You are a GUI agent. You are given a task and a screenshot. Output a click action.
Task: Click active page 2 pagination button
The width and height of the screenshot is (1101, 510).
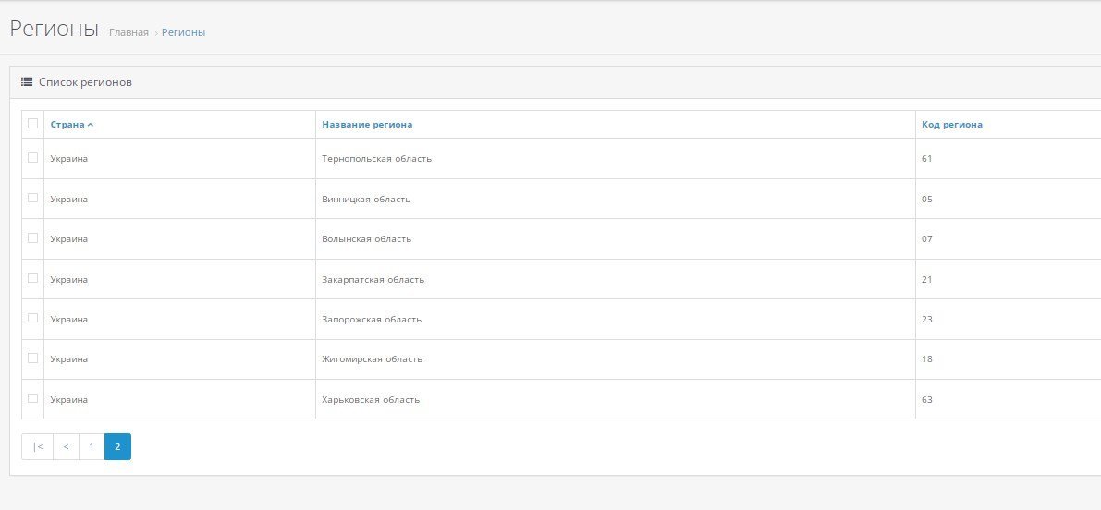pyautogui.click(x=118, y=447)
